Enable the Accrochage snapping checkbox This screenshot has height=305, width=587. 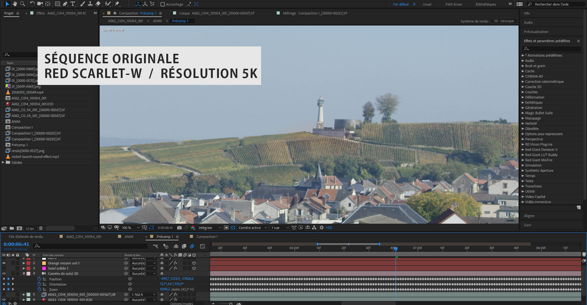tap(163, 4)
